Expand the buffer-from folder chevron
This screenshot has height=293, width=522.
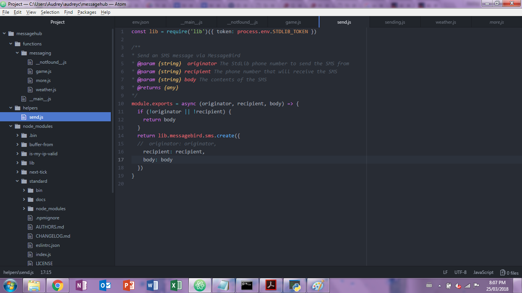click(x=17, y=145)
